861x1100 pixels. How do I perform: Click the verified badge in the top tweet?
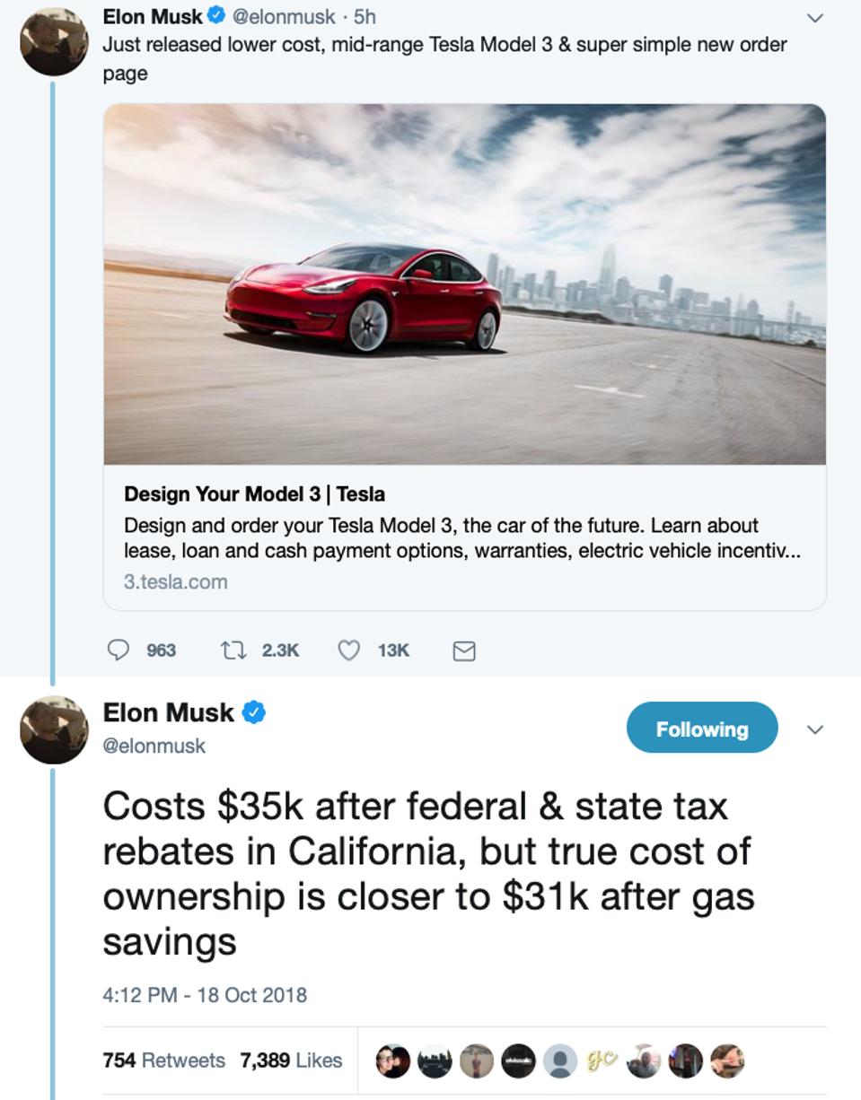216,15
